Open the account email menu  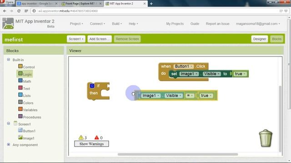[x=258, y=24]
